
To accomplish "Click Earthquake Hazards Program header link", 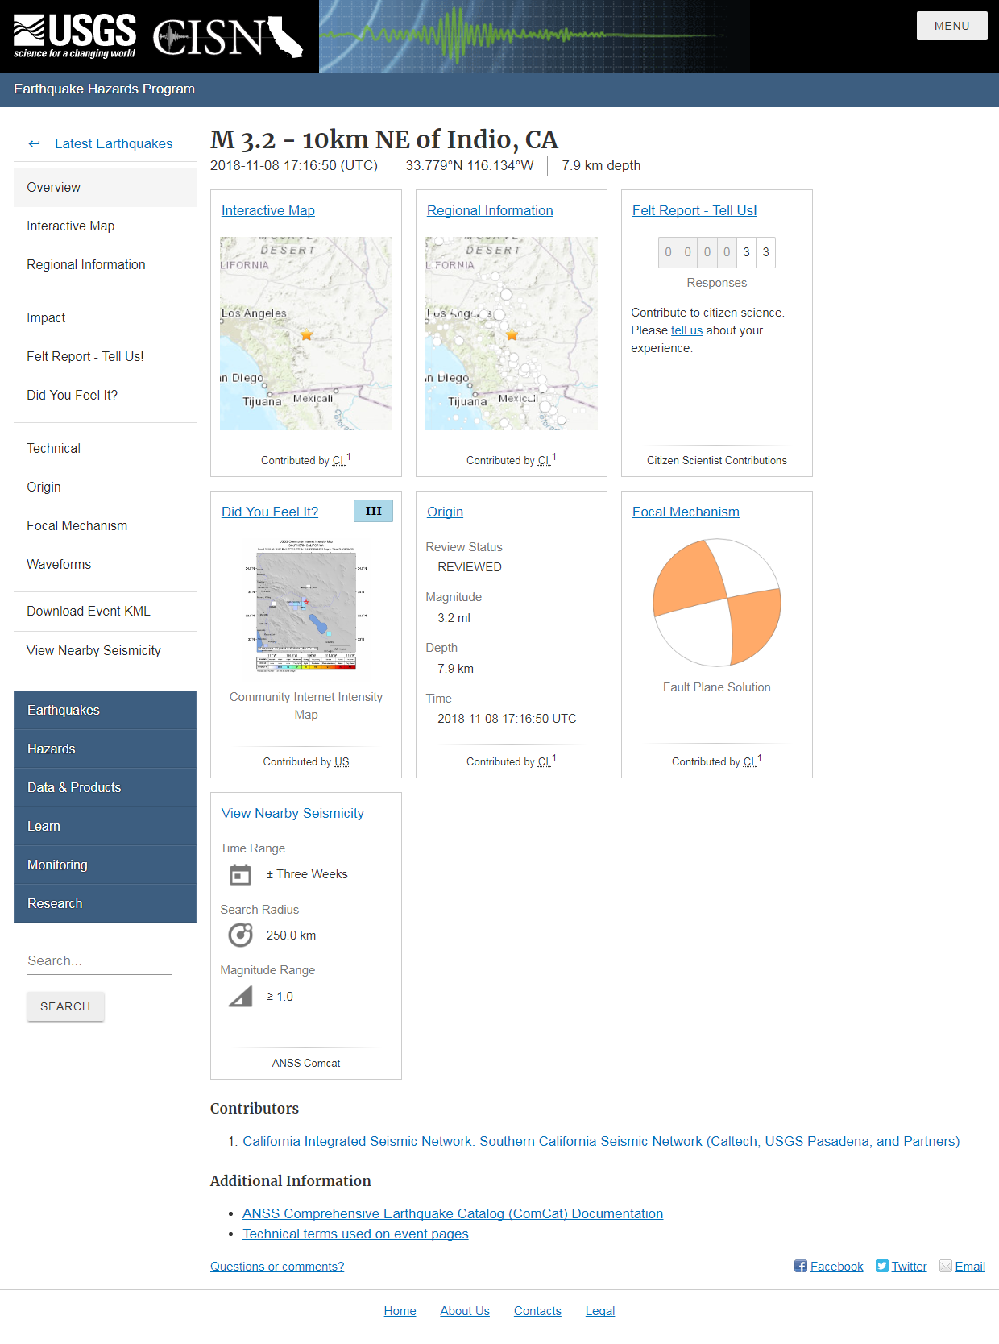I will click(104, 89).
